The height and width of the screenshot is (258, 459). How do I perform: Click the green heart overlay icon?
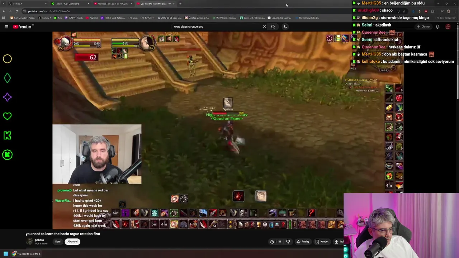(x=7, y=116)
